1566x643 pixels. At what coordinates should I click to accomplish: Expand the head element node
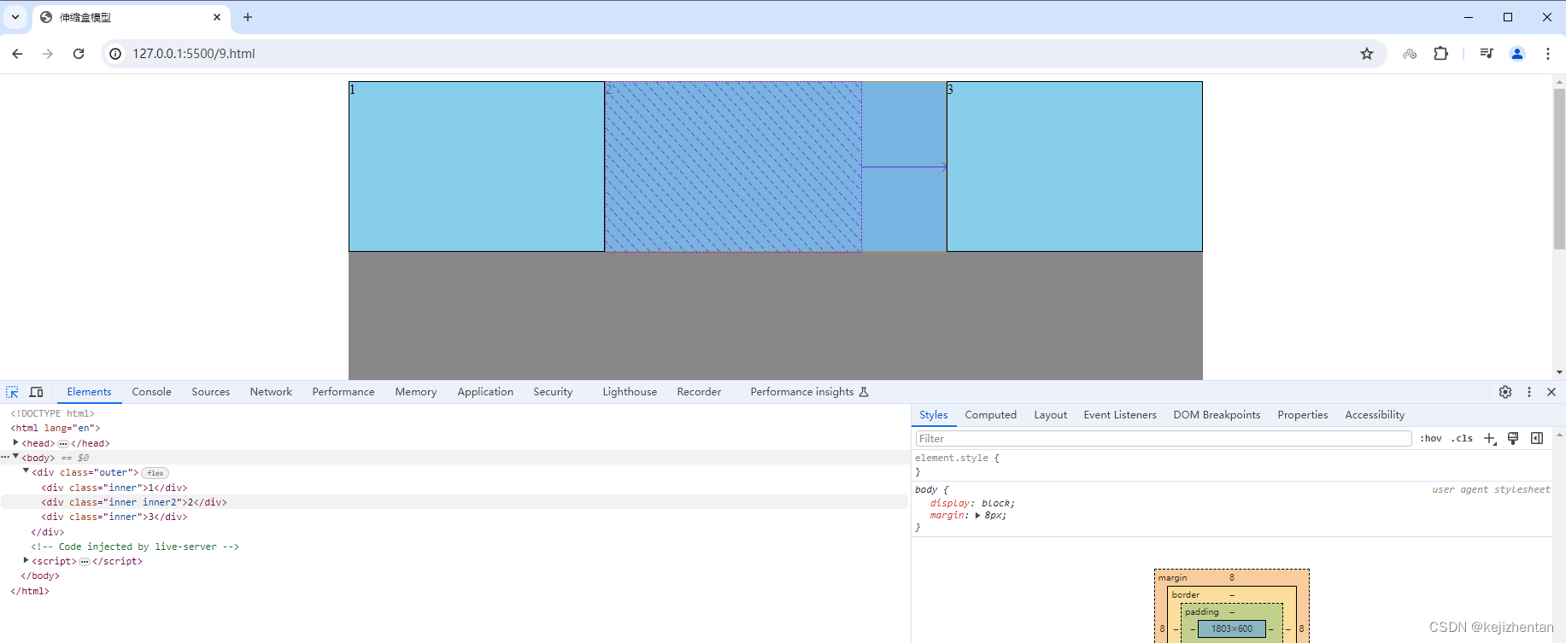click(x=15, y=442)
